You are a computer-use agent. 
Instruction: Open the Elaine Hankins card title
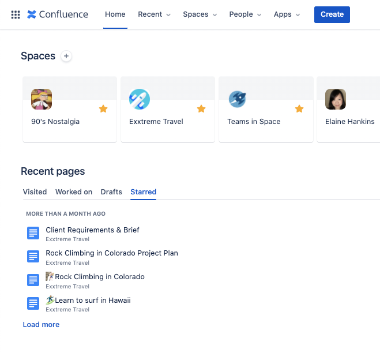(x=349, y=122)
